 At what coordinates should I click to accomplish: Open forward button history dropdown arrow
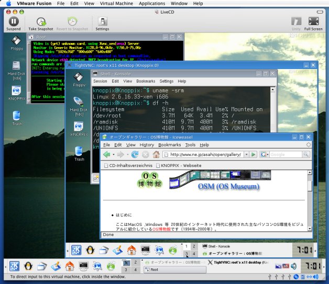127,155
